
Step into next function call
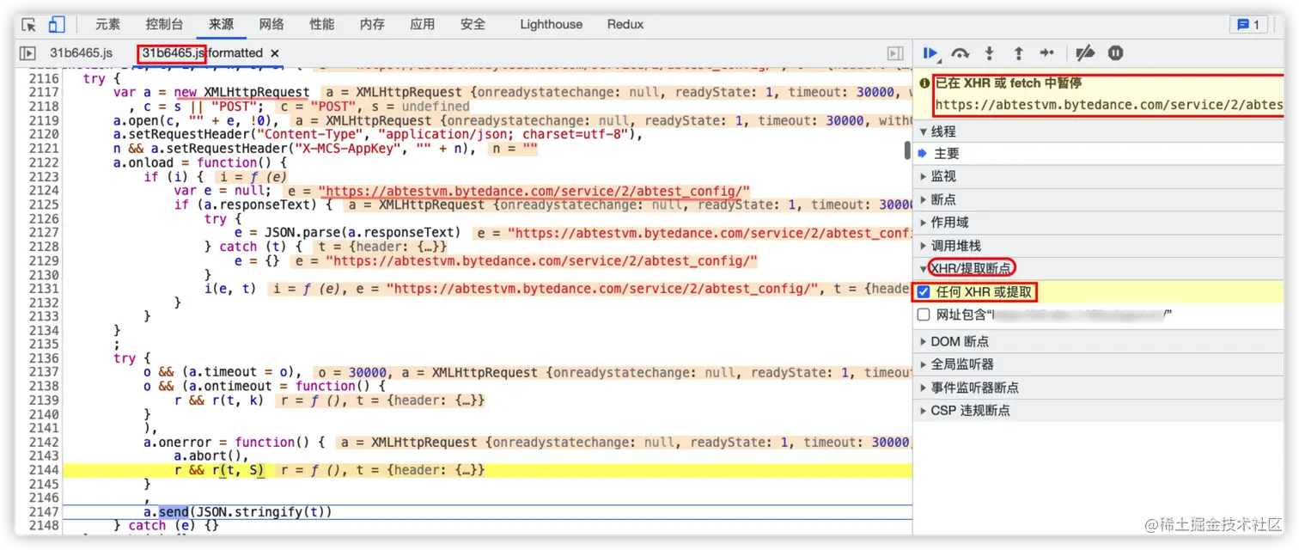990,53
